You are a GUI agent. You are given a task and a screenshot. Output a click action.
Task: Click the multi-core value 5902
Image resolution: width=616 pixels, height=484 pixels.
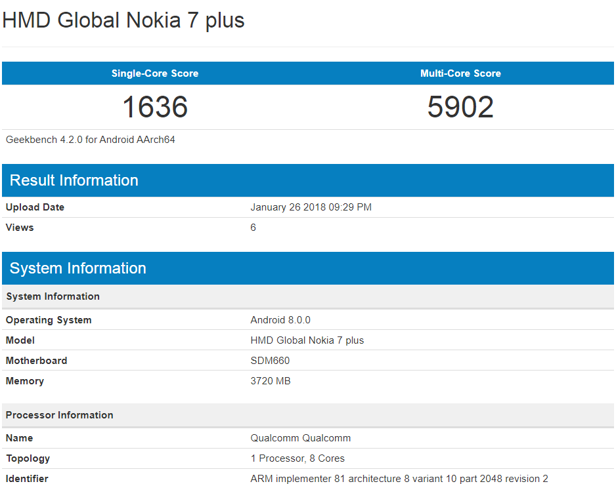tap(460, 107)
